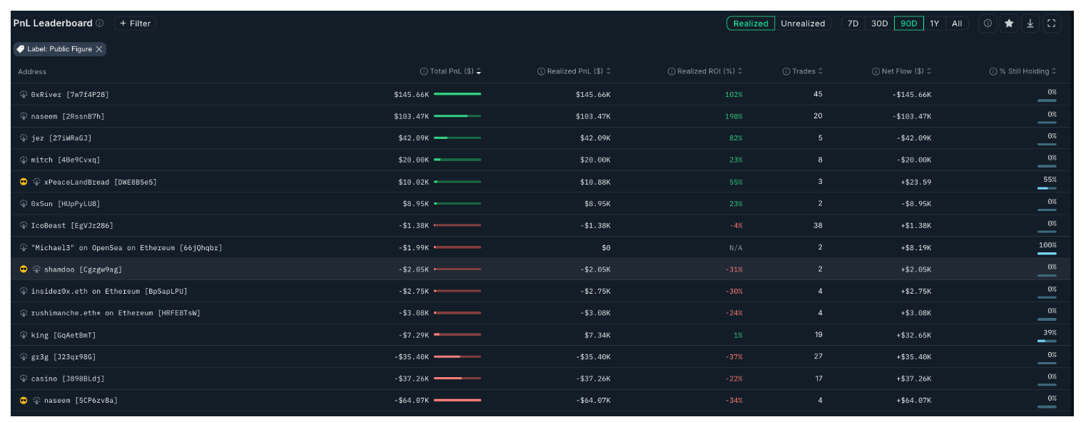
Task: Click the info icon next to Realized PnL ($)
Action: coord(541,71)
